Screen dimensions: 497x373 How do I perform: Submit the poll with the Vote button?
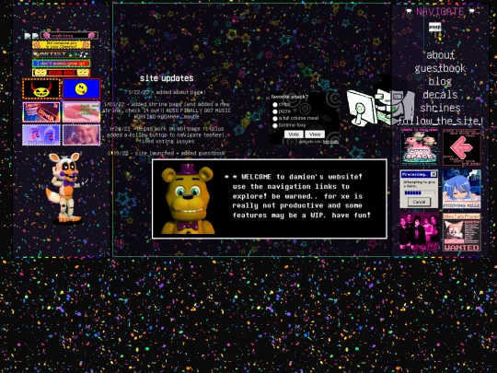point(294,134)
